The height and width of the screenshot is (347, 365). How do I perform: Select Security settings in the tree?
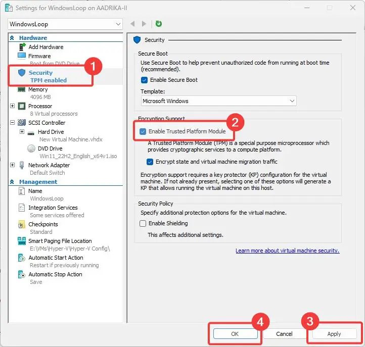coord(41,73)
